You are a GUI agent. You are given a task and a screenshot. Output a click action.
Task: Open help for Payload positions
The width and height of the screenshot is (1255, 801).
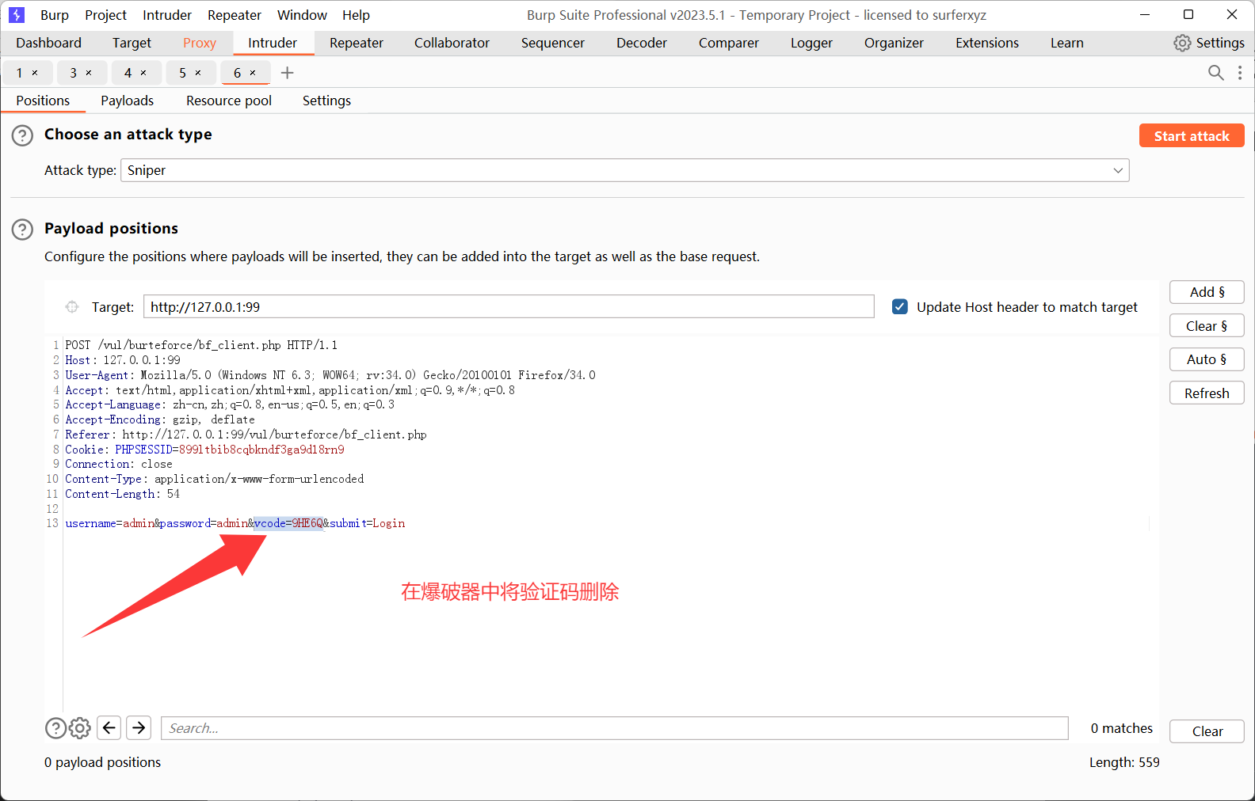click(22, 230)
